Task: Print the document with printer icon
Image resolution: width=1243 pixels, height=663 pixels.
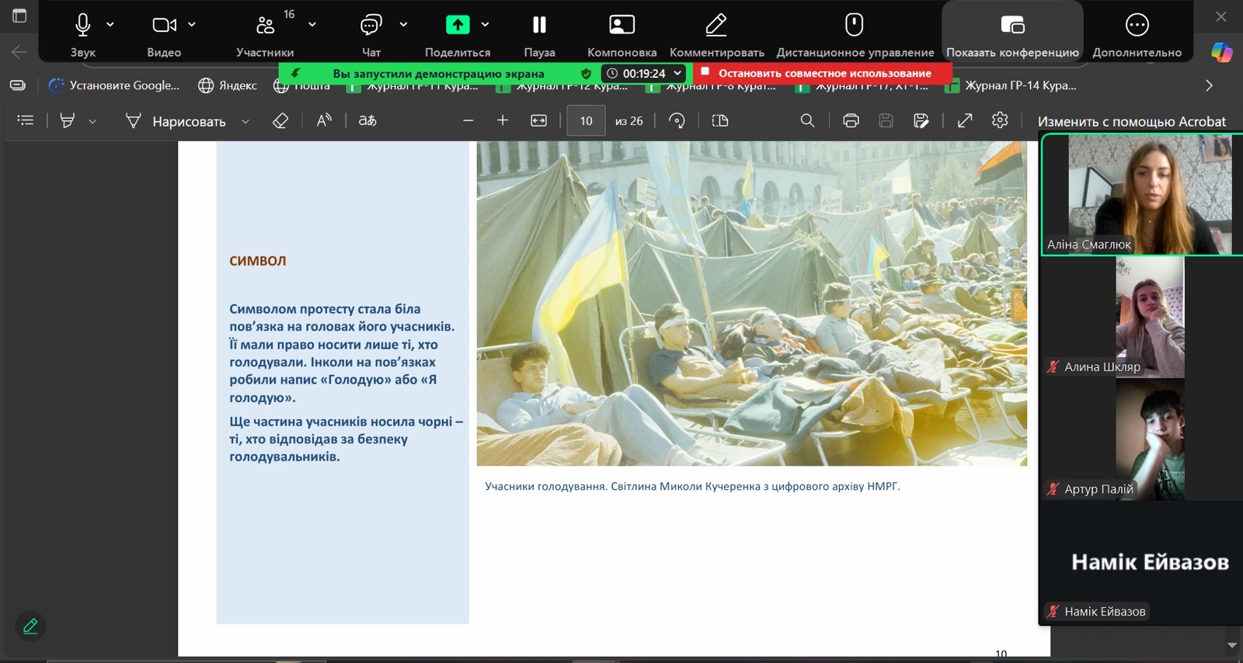Action: 851,120
